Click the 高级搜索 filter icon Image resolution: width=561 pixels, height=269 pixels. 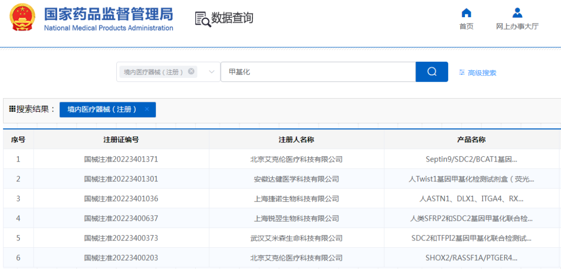coord(461,73)
